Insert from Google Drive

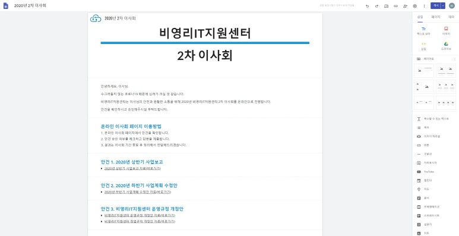click(446, 46)
